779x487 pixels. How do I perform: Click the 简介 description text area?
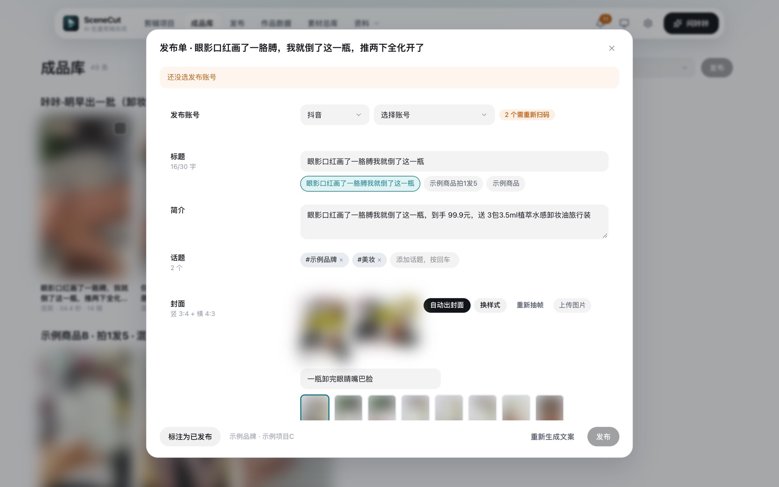coord(454,222)
